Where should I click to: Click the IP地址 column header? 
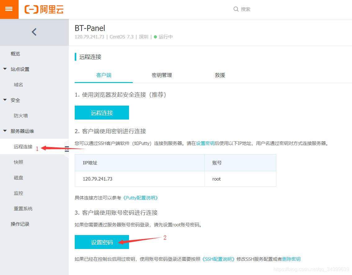(140, 163)
